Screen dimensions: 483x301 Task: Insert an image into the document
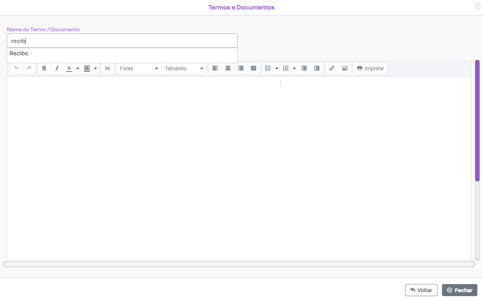coord(344,68)
